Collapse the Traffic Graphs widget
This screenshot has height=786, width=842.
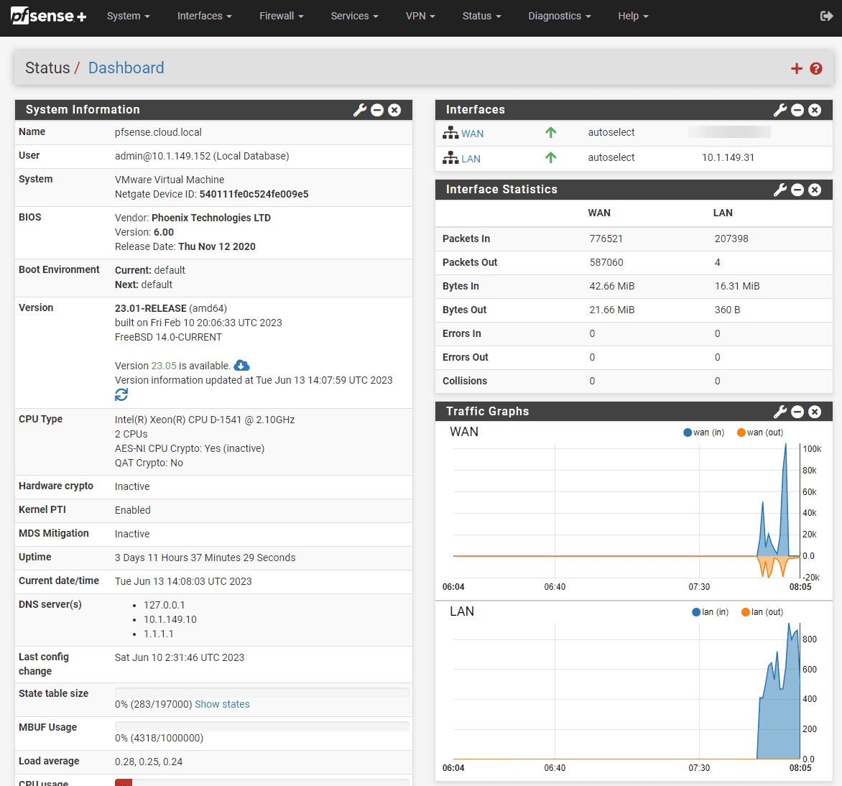[797, 412]
